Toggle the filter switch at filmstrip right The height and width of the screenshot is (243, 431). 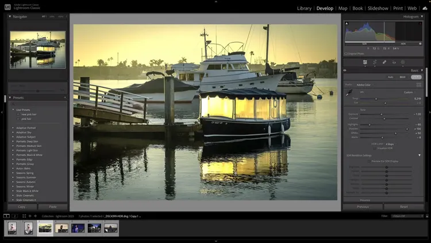pyautogui.click(x=427, y=216)
